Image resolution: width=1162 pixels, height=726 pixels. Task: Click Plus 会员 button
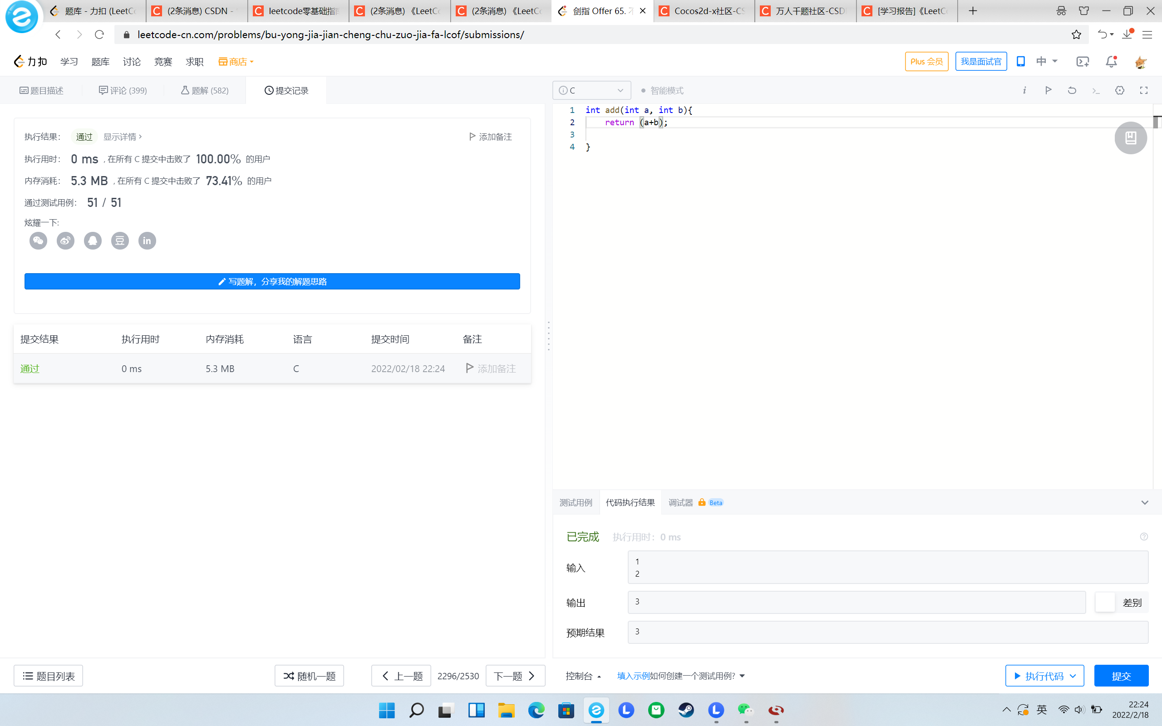point(926,61)
